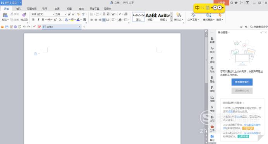Align paragraph text left
Image resolution: width=268 pixels, height=144 pixels.
pyautogui.click(x=92, y=20)
